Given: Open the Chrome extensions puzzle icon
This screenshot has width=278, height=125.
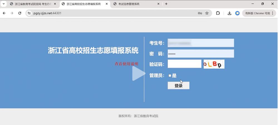Looking at the screenshot, I should [218, 13].
